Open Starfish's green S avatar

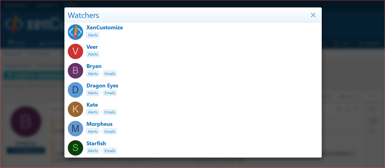[76, 148]
